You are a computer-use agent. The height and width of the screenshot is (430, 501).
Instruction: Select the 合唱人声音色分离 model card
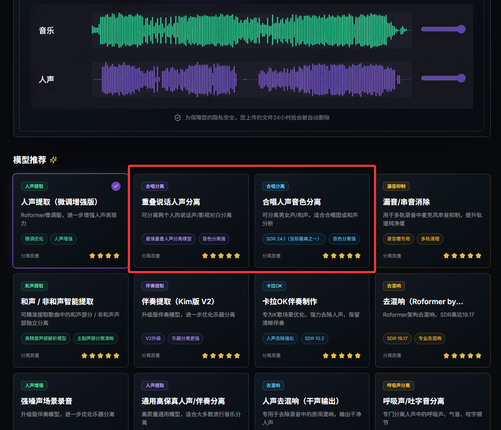pos(312,221)
